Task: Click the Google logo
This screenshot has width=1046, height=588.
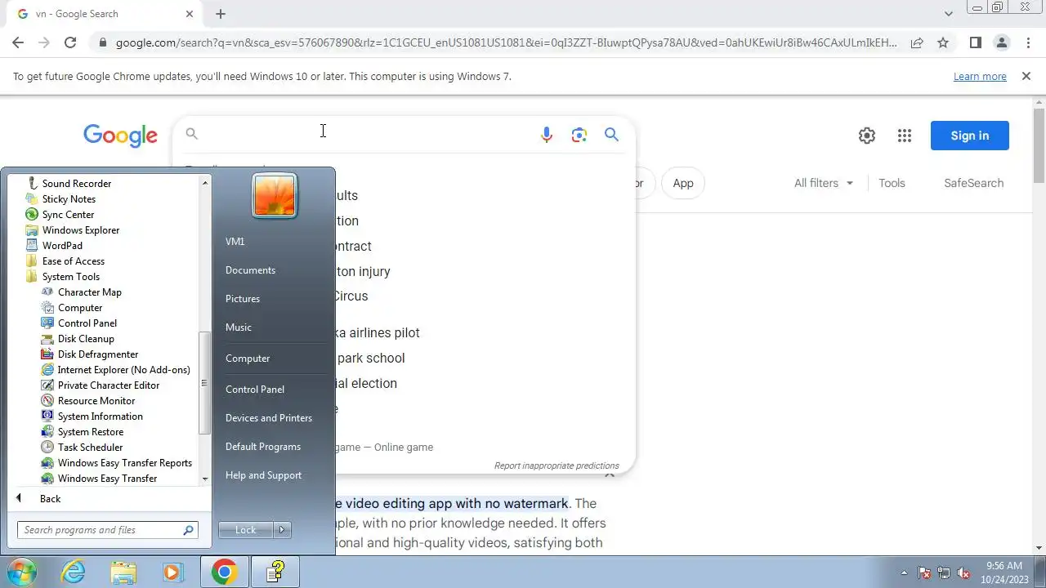Action: 120,136
